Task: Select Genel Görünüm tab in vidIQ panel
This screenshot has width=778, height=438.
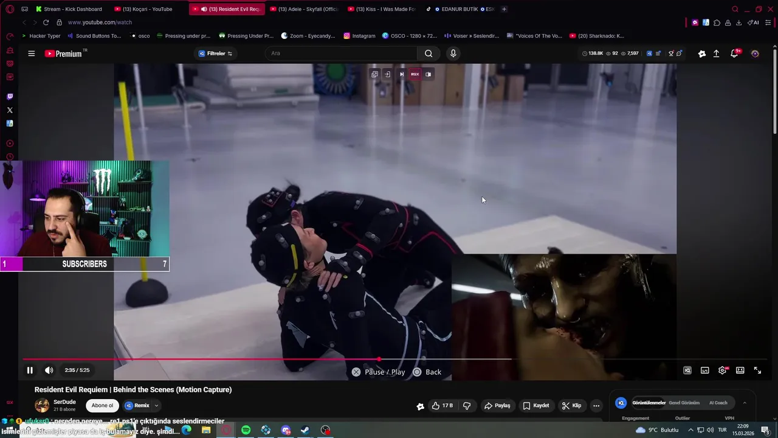Action: [x=684, y=403]
